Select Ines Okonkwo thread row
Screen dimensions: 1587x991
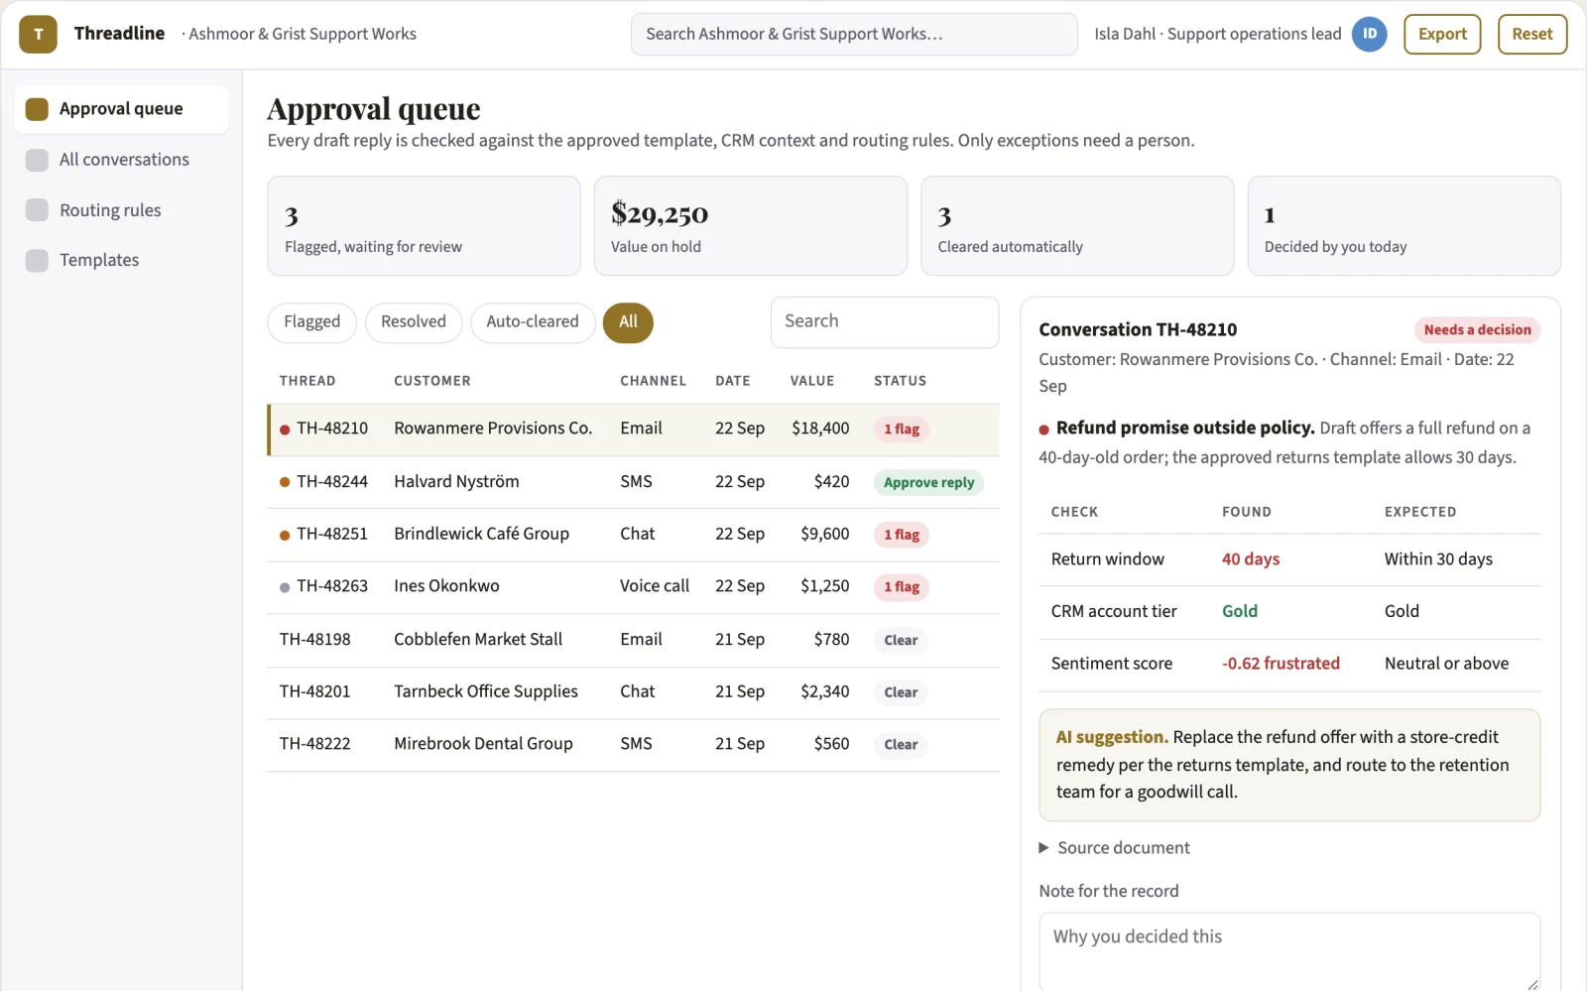point(634,586)
